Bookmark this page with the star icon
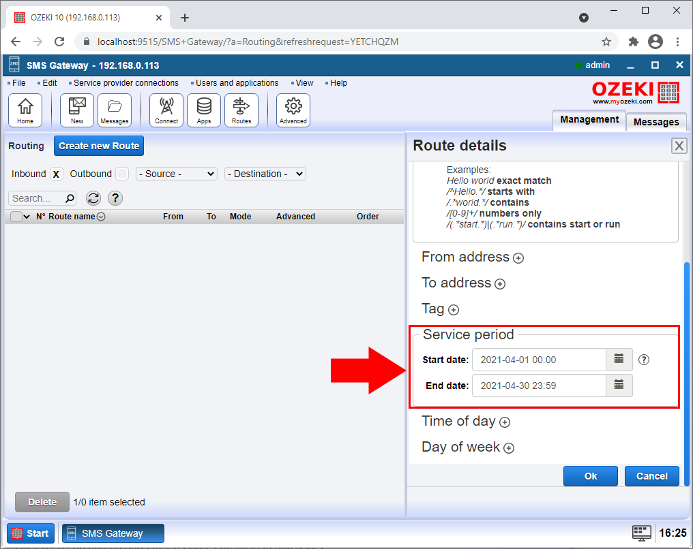This screenshot has height=549, width=693. (606, 42)
